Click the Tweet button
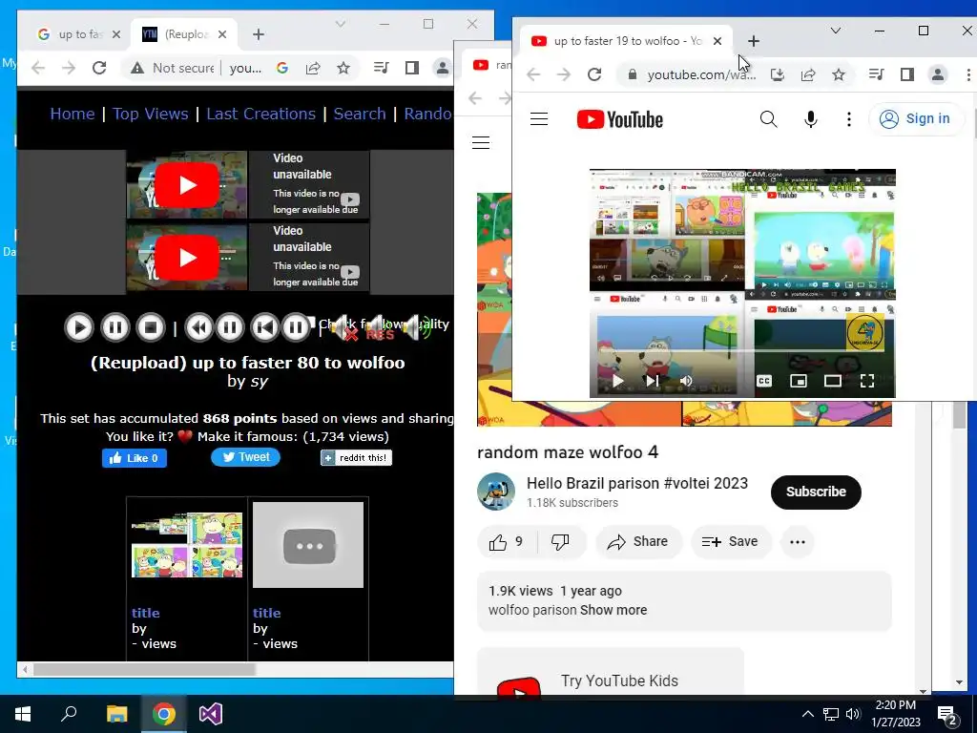 point(245,457)
